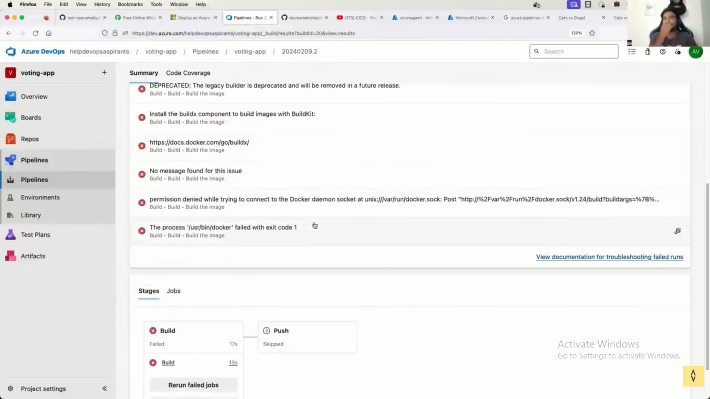
Task: Switch to the Jobs tab
Action: 174,291
